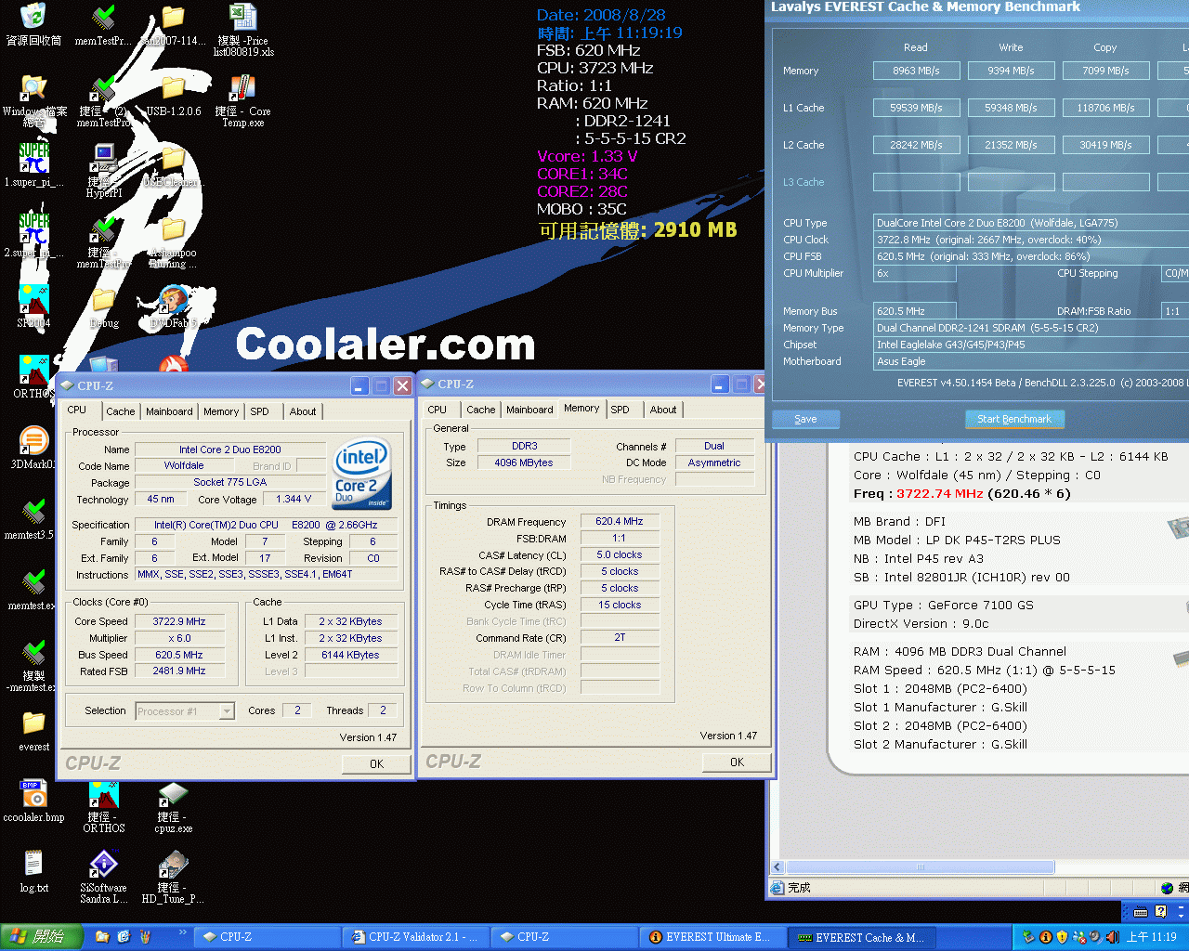Launch the HD_Tune_P... shortcut icon
Image resolution: width=1189 pixels, height=951 pixels.
173,864
